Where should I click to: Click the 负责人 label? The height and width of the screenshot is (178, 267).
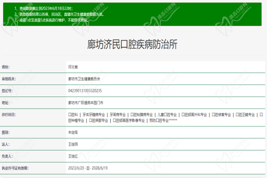coord(7,156)
